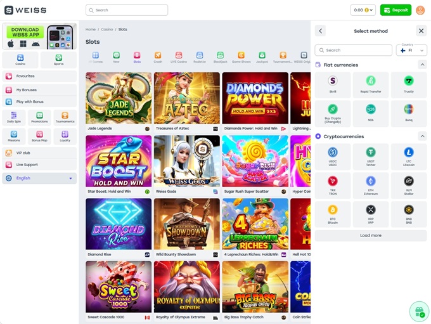This screenshot has height=324, width=431.
Task: Choose the Bunq payment method
Action: point(409,113)
